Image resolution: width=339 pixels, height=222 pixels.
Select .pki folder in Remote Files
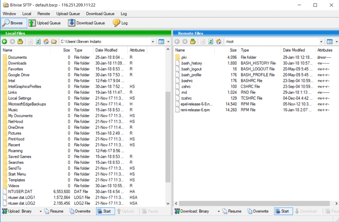point(184,57)
